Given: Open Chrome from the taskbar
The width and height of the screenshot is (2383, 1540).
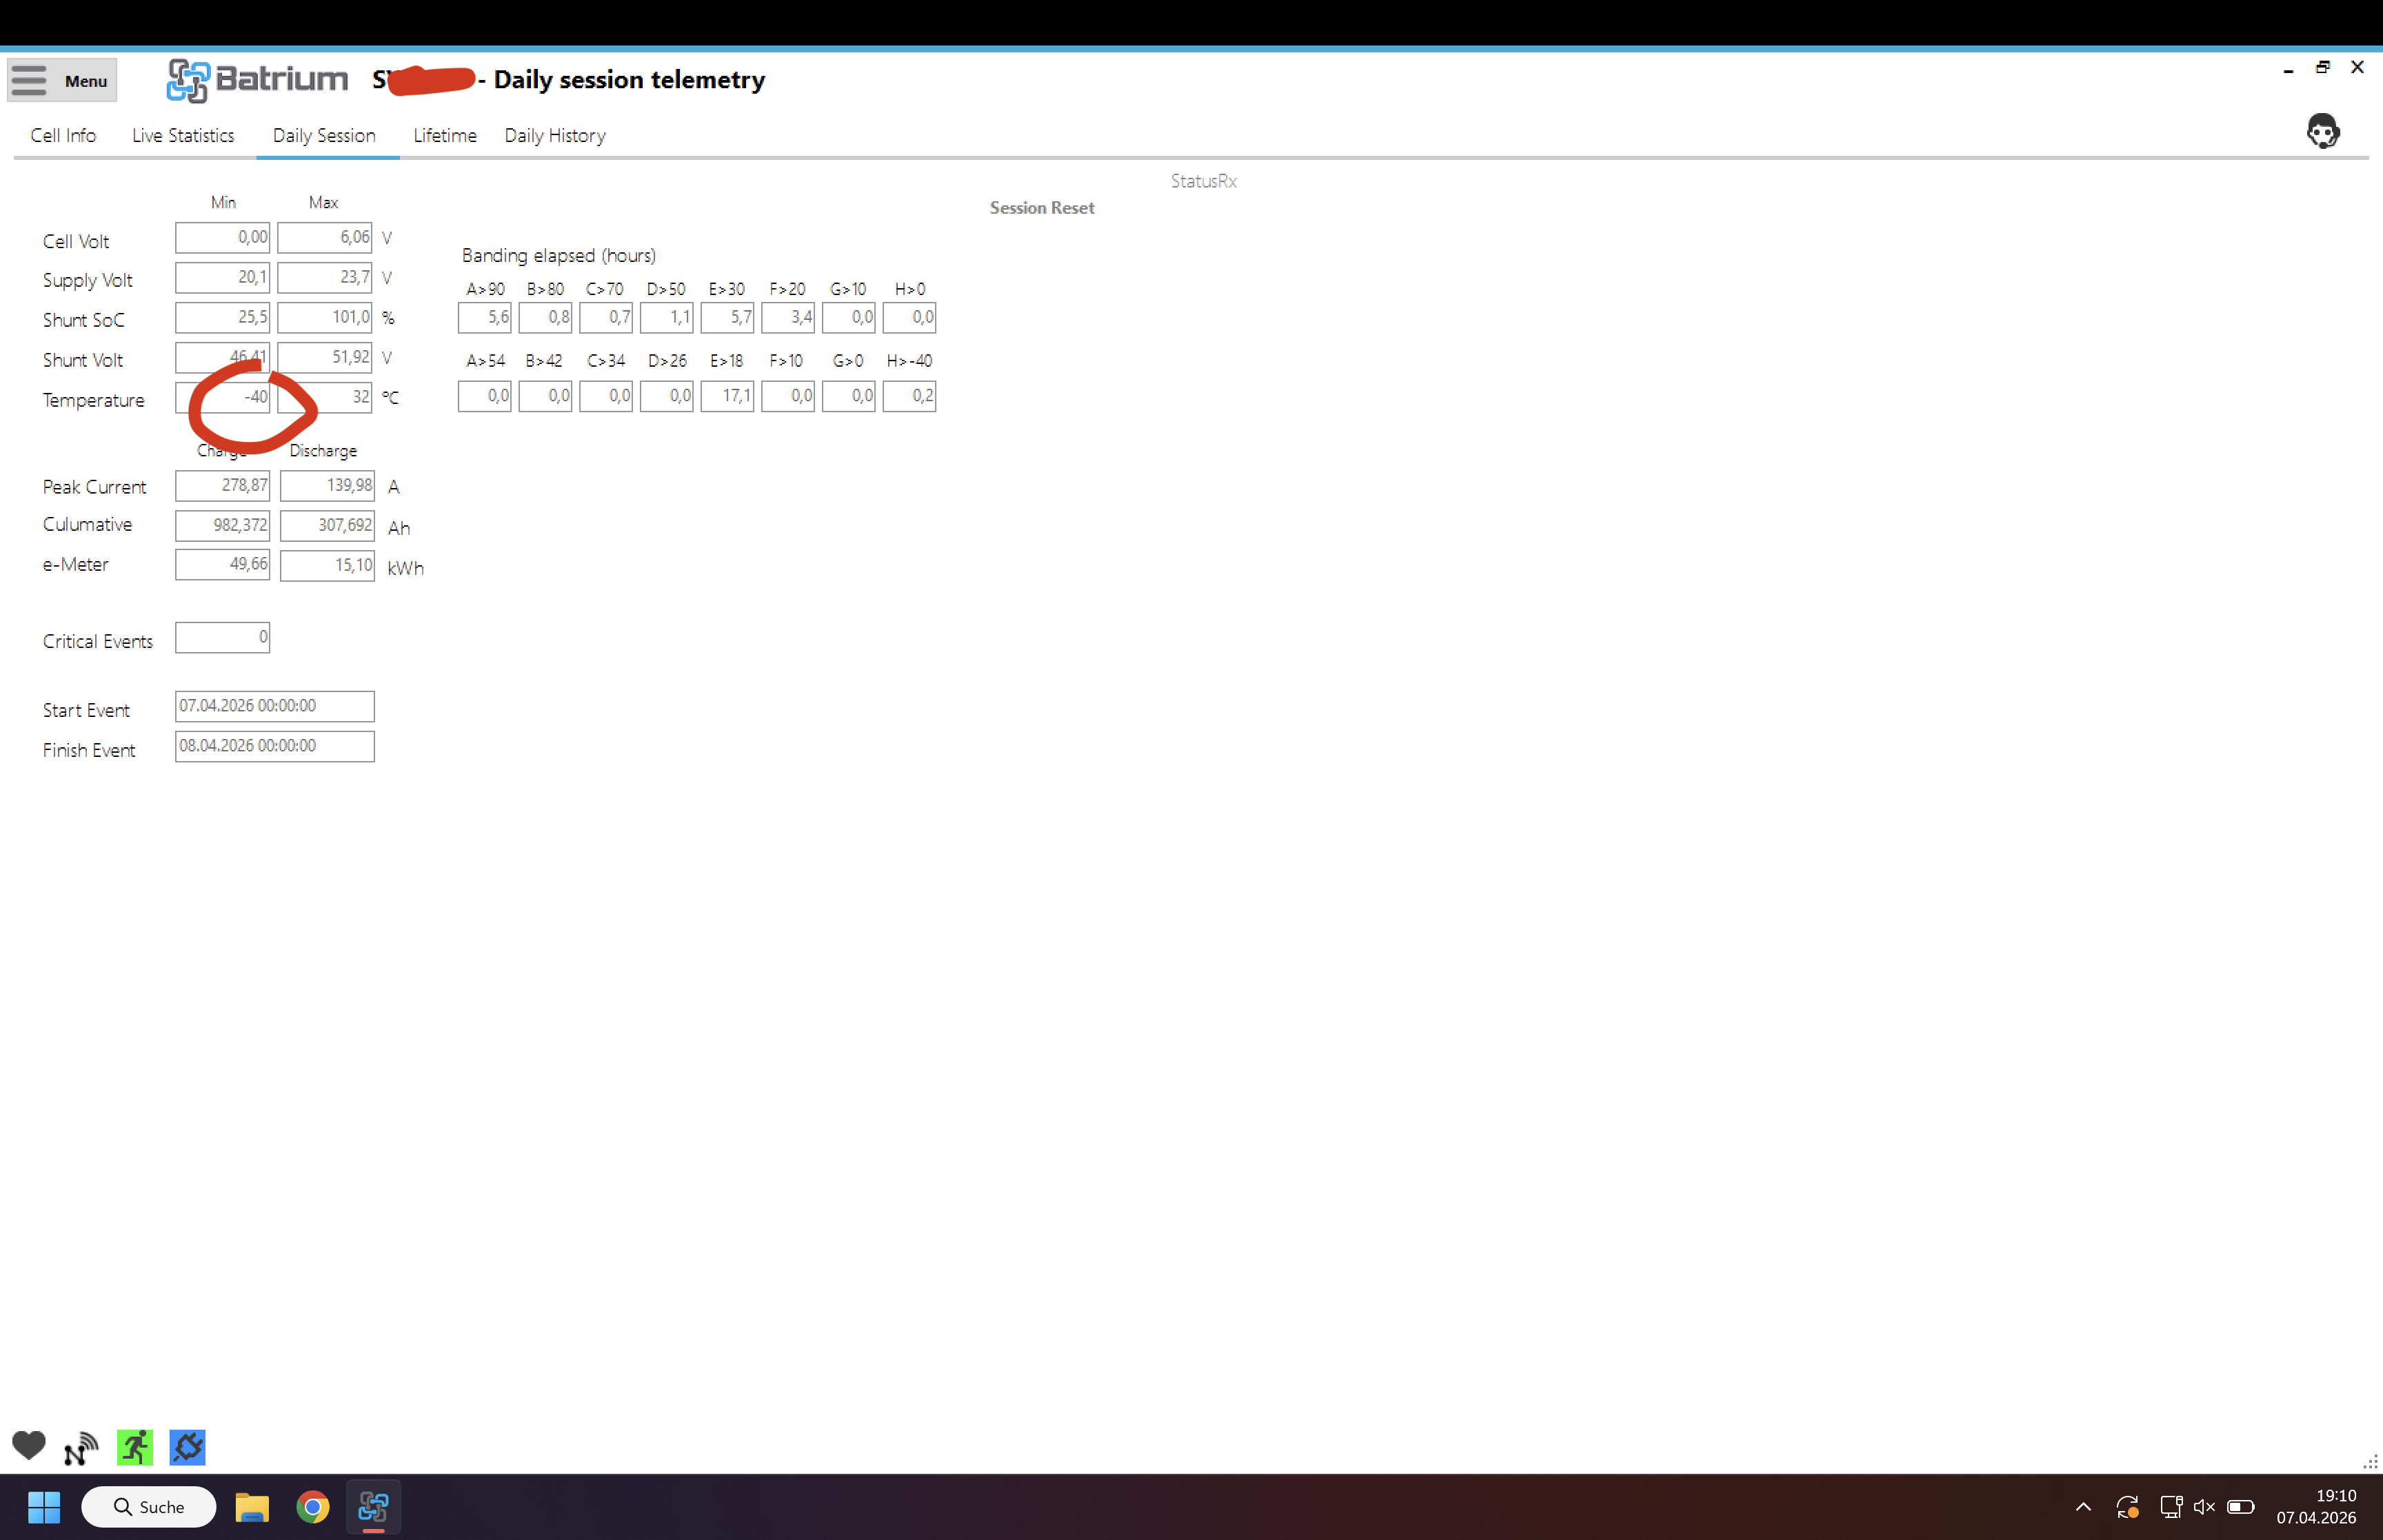Looking at the screenshot, I should pyautogui.click(x=313, y=1507).
